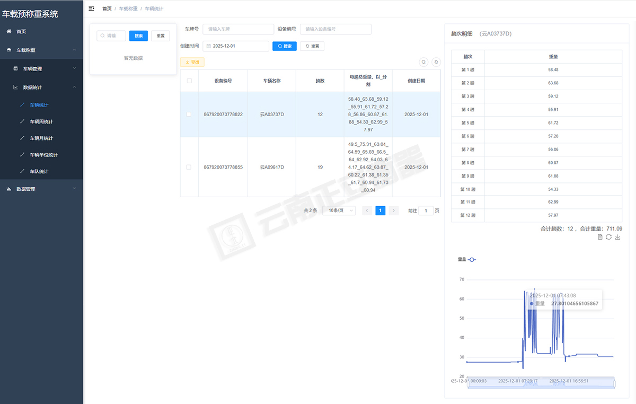Check the row for 云A03737D
Viewport: 636px width, 404px height.
tap(189, 115)
